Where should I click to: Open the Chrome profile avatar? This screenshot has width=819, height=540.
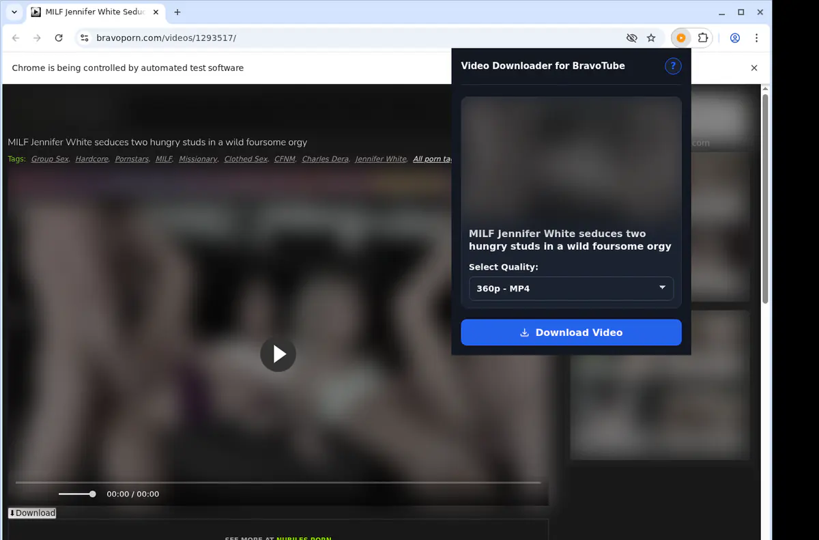pyautogui.click(x=735, y=38)
